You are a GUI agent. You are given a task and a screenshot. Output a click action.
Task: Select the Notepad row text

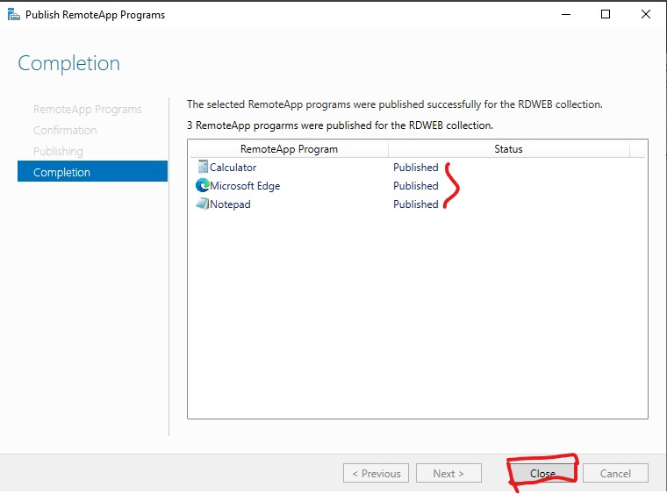pyautogui.click(x=230, y=204)
